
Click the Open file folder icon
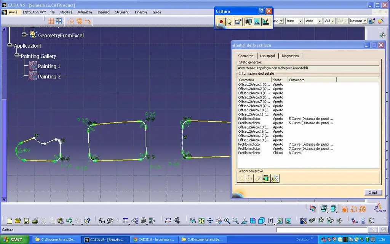pyautogui.click(x=18, y=221)
